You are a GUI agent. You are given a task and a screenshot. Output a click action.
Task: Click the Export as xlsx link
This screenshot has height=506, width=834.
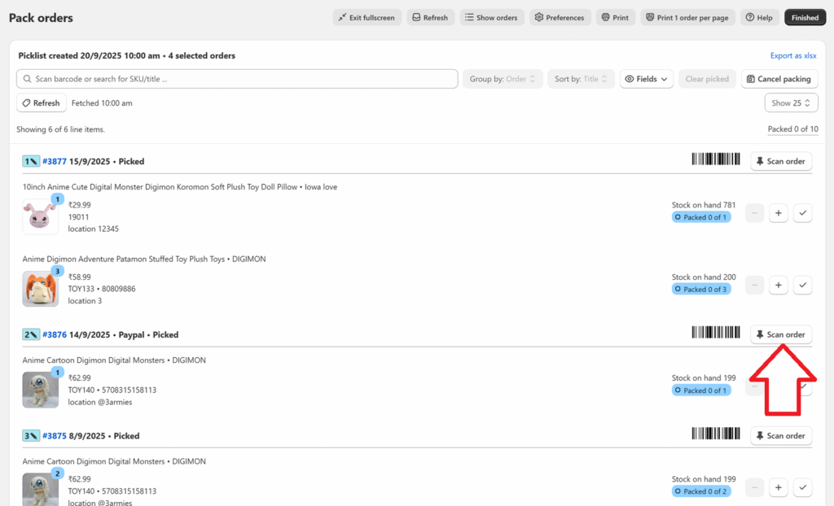(792, 55)
